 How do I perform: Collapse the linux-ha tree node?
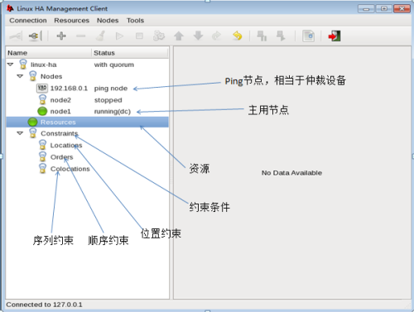coord(11,65)
